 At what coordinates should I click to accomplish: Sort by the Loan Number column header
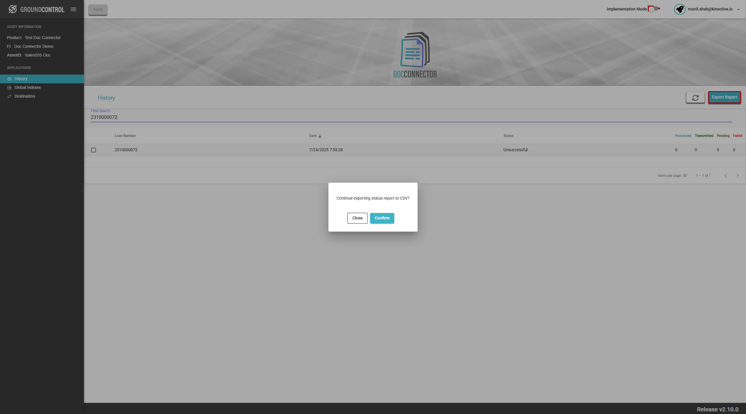tap(125, 136)
